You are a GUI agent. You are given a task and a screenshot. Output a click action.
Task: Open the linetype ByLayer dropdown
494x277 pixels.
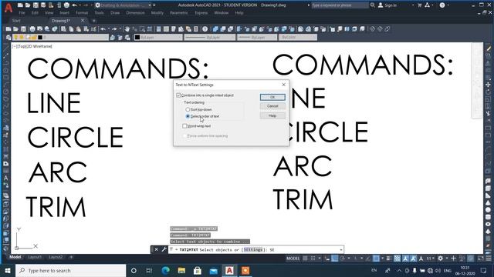tap(209, 38)
